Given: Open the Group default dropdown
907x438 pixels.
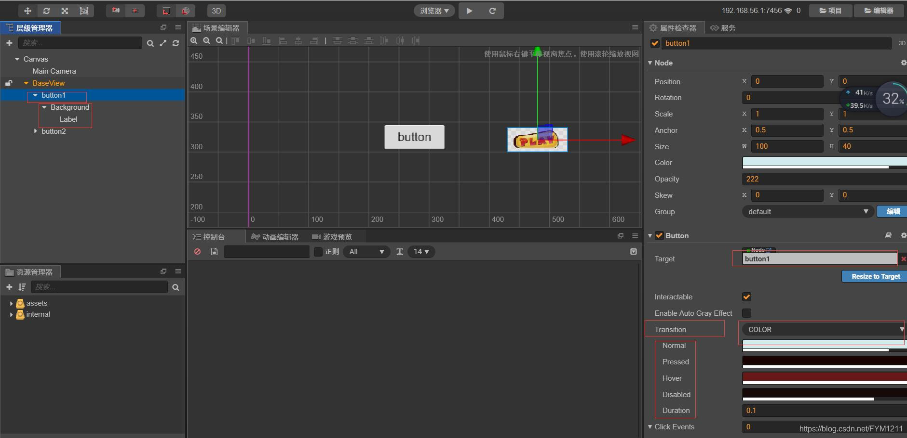Looking at the screenshot, I should pos(808,212).
